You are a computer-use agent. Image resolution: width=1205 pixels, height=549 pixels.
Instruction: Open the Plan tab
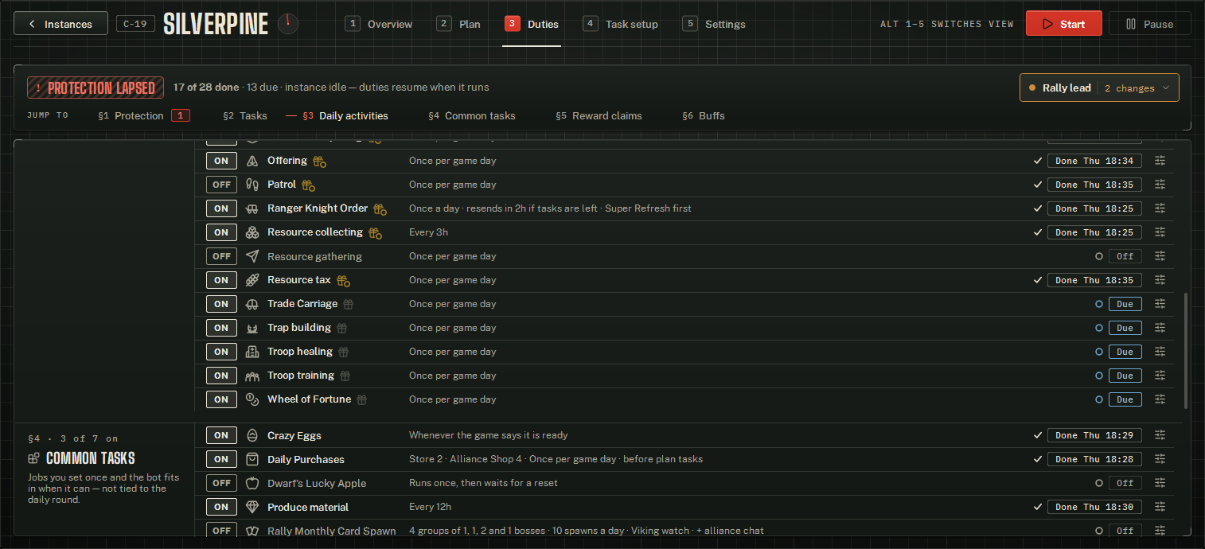pyautogui.click(x=459, y=24)
